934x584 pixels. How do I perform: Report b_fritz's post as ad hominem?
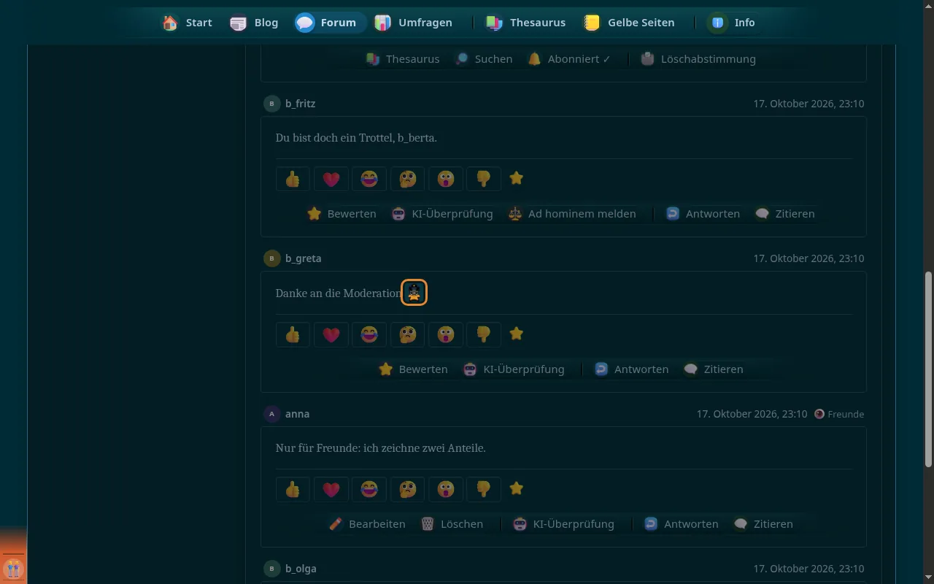[x=572, y=214]
